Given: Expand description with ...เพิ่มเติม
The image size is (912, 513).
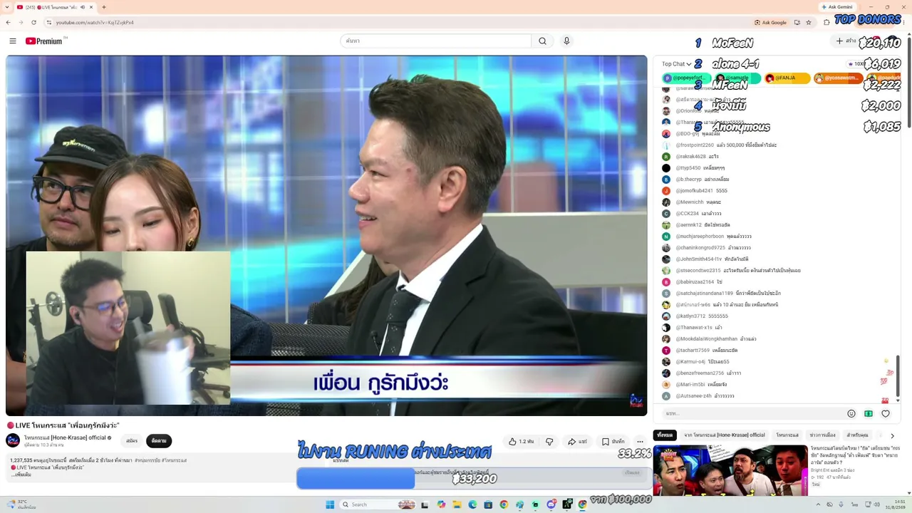Looking at the screenshot, I should click(x=21, y=475).
